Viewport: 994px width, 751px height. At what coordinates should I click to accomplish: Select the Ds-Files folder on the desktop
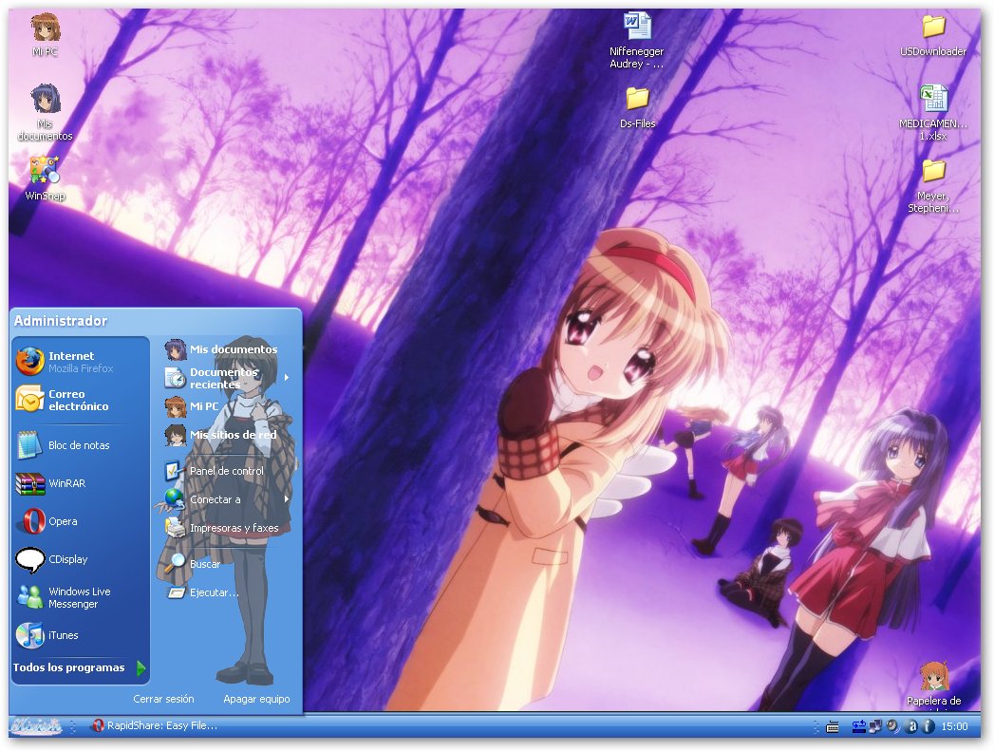[x=637, y=107]
